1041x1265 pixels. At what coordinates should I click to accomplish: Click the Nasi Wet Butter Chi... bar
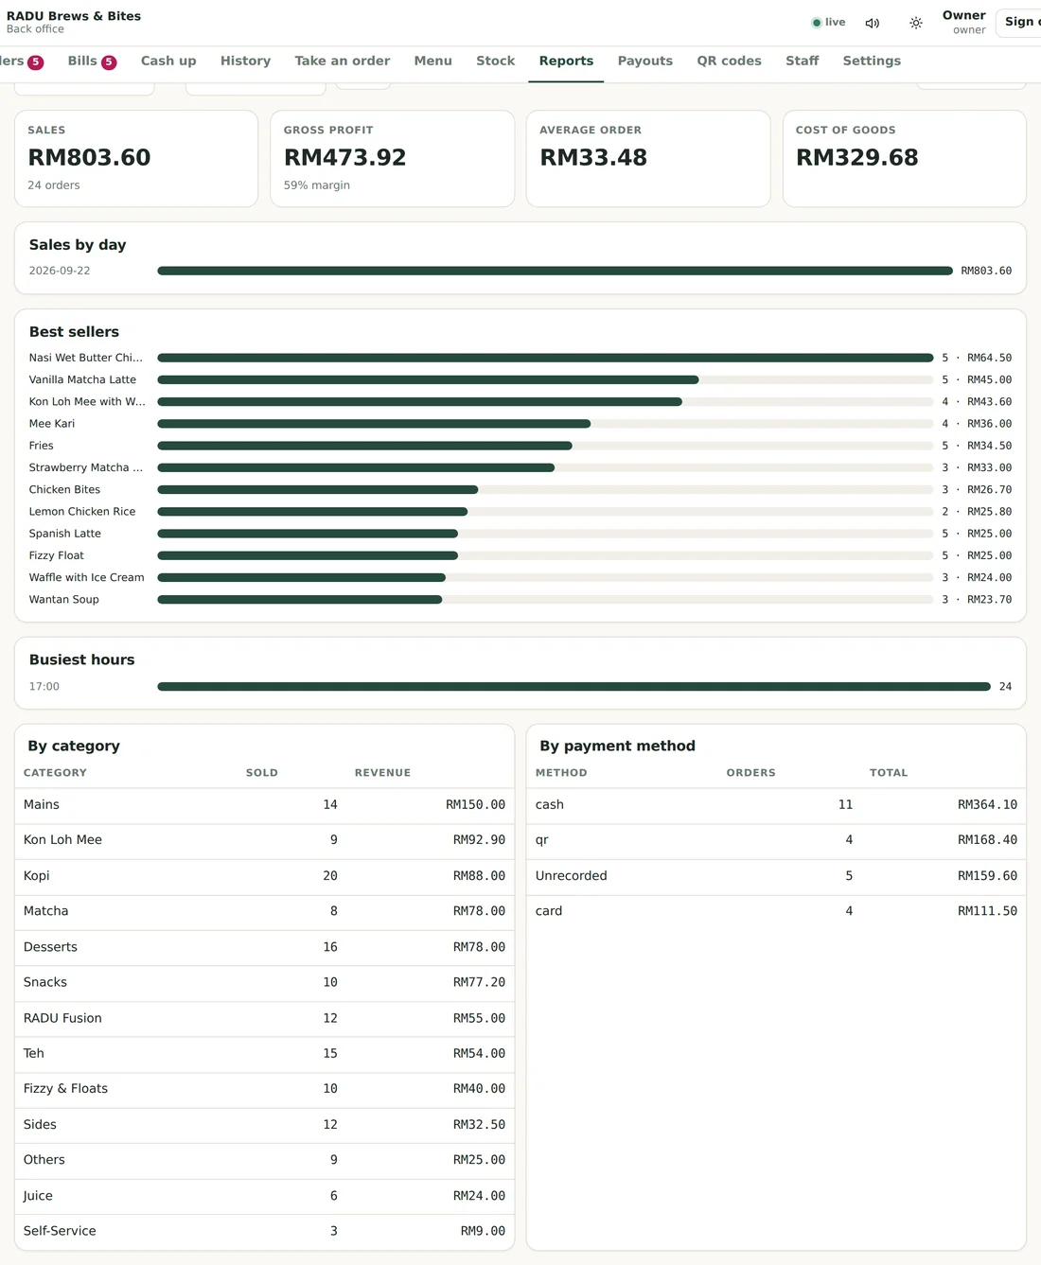pos(545,358)
